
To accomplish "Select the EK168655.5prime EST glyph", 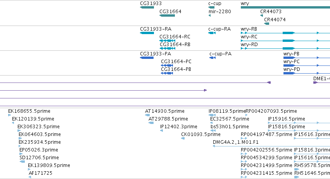I will point(9,115).
